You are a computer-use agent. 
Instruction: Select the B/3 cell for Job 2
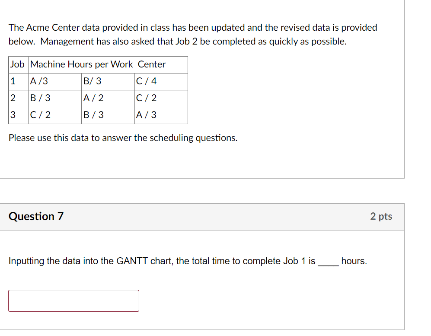54,98
